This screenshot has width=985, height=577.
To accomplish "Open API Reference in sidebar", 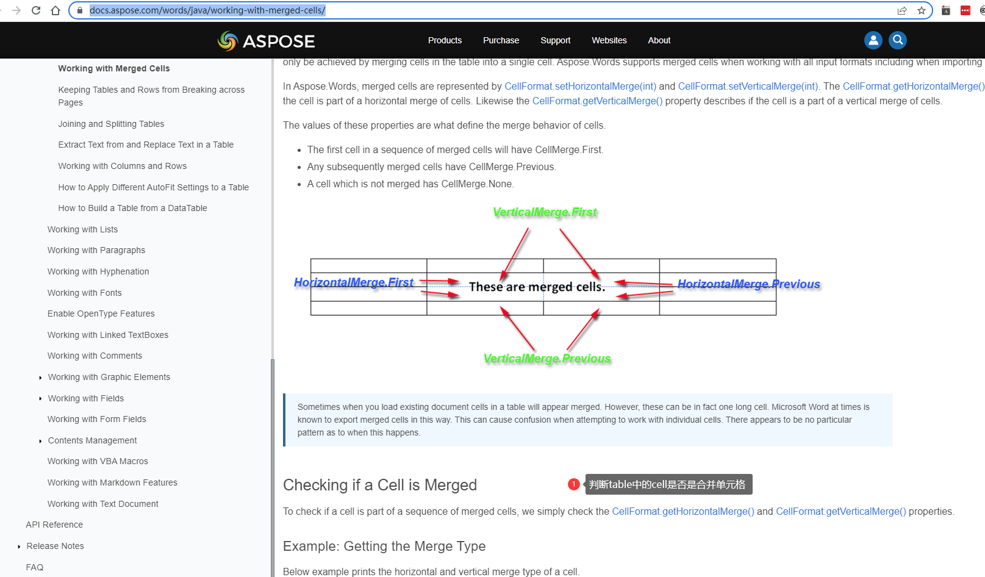I will (54, 525).
